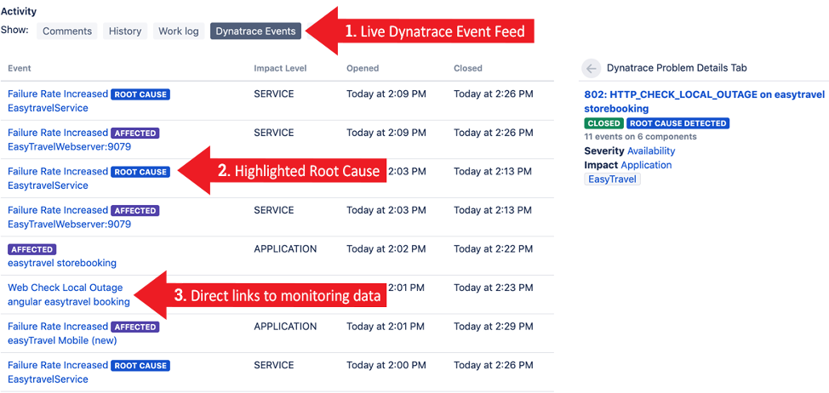Click AFFECTED badge above easytravel storebooking
Screen dimensions: 829x393
coord(31,249)
